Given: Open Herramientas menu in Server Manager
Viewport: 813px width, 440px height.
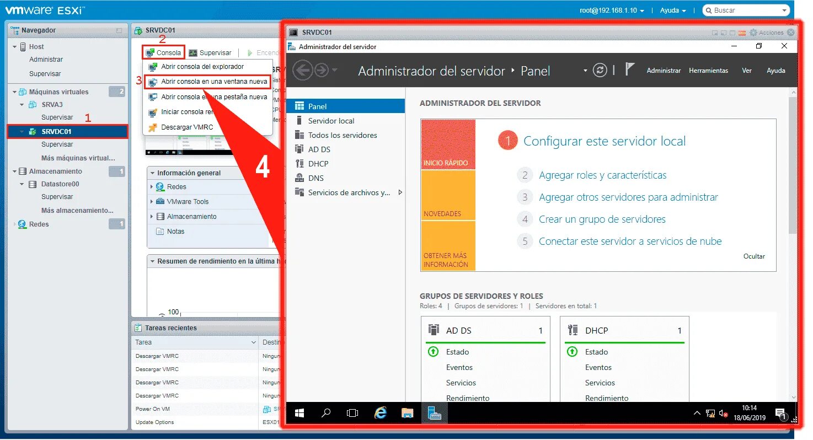Looking at the screenshot, I should click(x=708, y=71).
